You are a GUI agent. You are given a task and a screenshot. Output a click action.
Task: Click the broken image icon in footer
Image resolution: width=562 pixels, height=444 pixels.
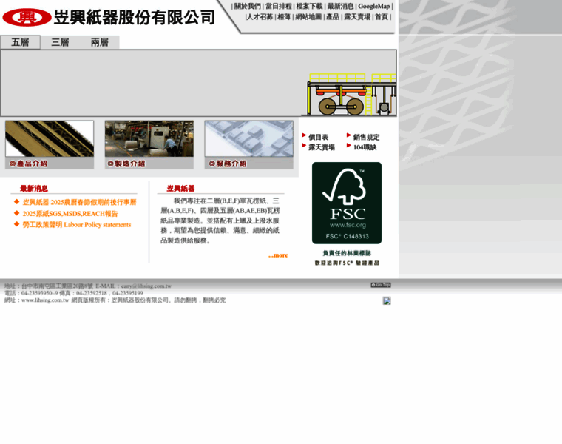coord(387,301)
